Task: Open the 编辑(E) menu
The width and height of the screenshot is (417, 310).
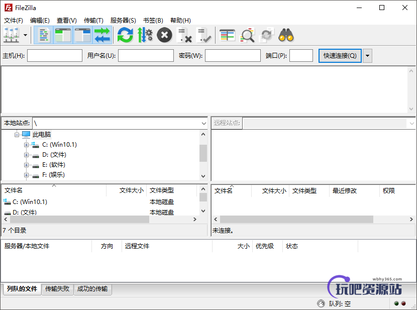Action: [40, 21]
